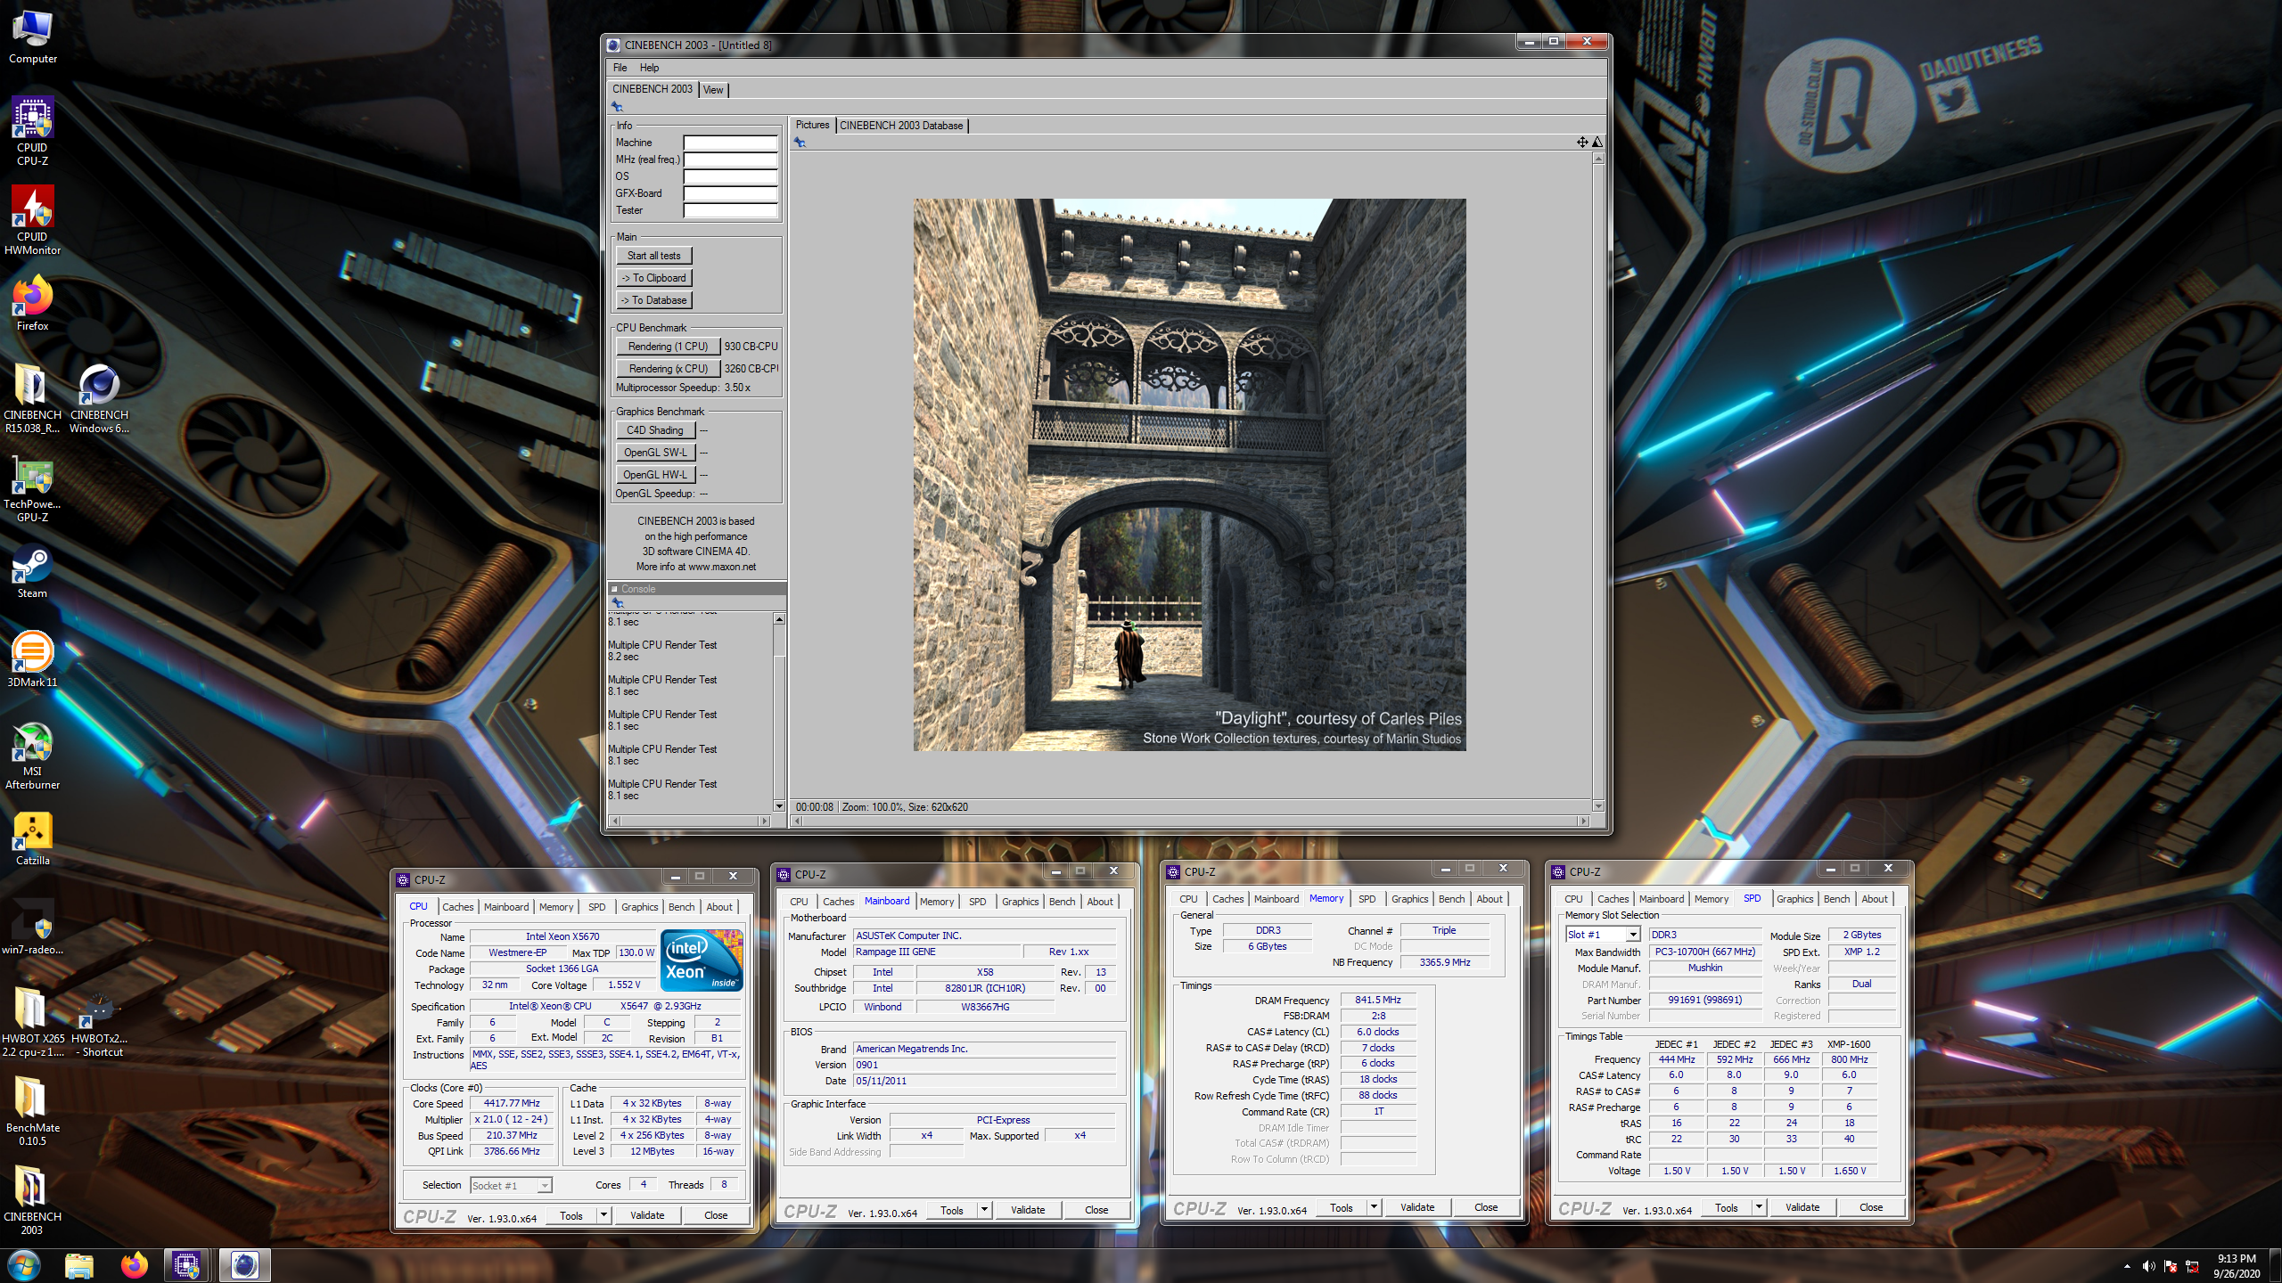Open Firefox desktop shortcut
This screenshot has height=1283, width=2282.
pos(33,304)
